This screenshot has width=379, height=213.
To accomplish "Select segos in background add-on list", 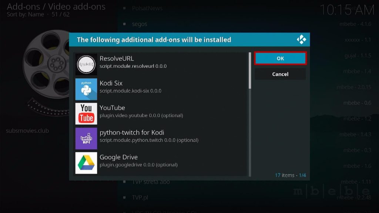I will pos(140,24).
